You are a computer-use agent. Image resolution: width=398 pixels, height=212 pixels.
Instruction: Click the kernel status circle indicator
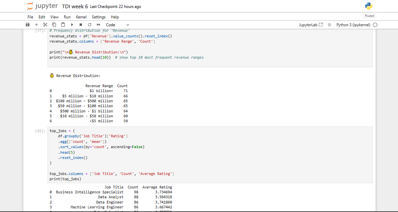point(375,25)
